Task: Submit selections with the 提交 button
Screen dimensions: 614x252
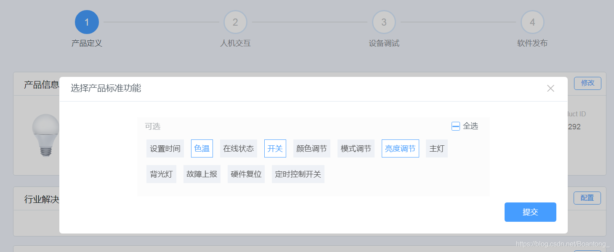Action: click(530, 212)
